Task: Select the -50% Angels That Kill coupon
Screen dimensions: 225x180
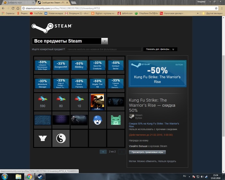Action: (97, 84)
